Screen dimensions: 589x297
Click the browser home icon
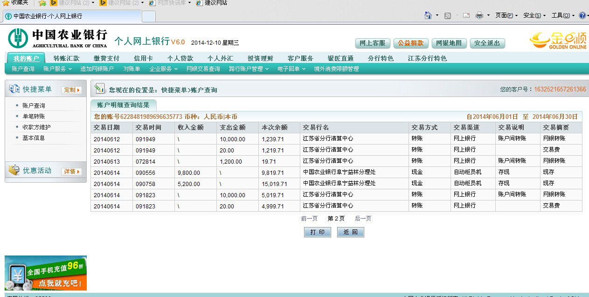pos(428,15)
